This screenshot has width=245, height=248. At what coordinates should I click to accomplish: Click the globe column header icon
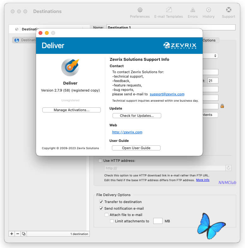(x=17, y=29)
